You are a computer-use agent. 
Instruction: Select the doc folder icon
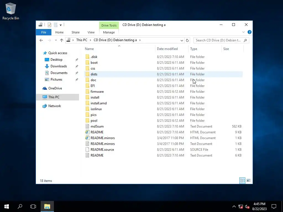pos(87,80)
